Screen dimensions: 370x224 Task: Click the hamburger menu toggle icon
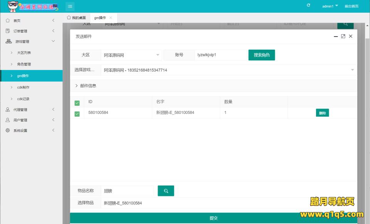70,6
